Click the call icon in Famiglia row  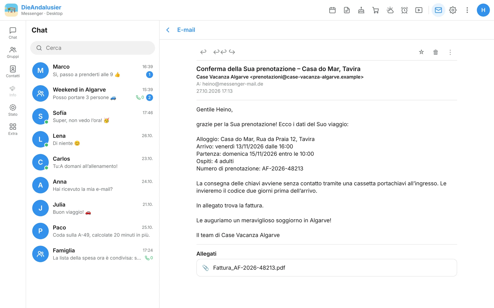point(147,258)
